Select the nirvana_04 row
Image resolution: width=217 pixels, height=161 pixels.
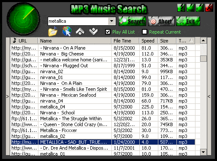103,101
